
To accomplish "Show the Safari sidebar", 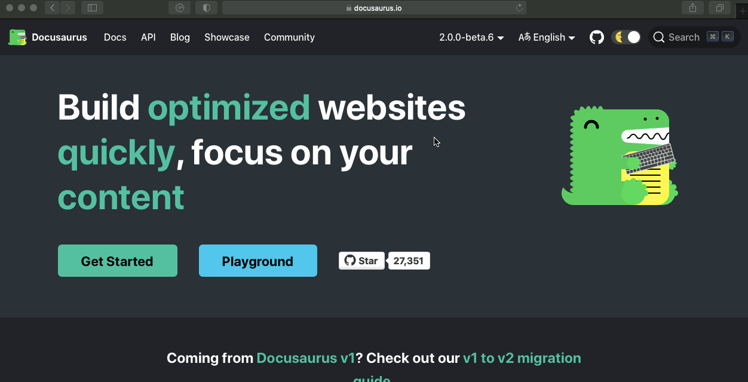I will coord(92,8).
